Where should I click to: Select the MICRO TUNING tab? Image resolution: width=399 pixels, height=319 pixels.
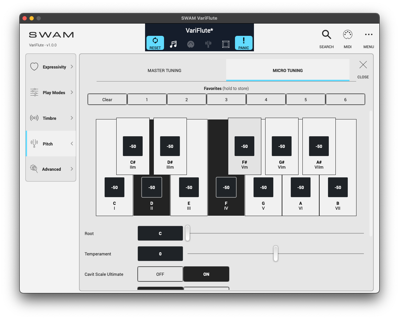287,70
